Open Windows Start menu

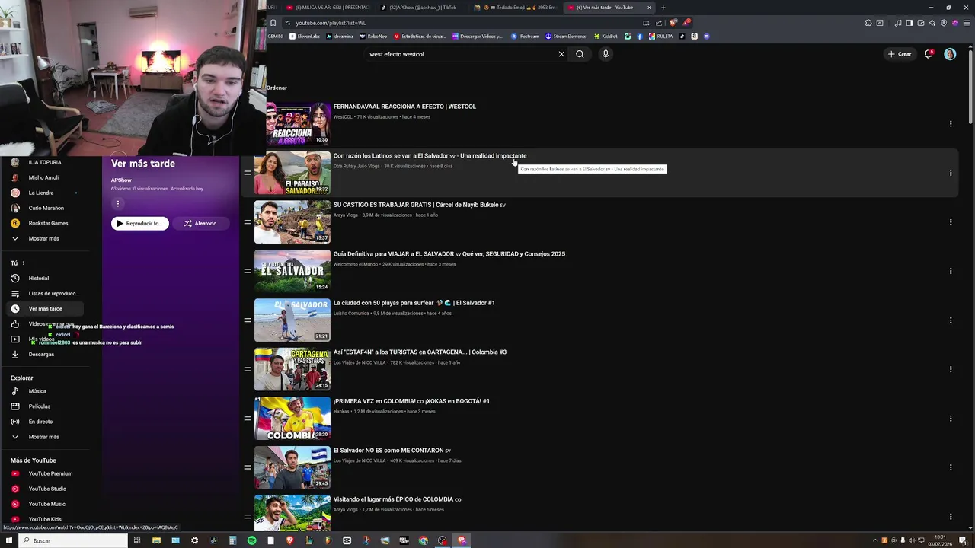click(x=8, y=540)
